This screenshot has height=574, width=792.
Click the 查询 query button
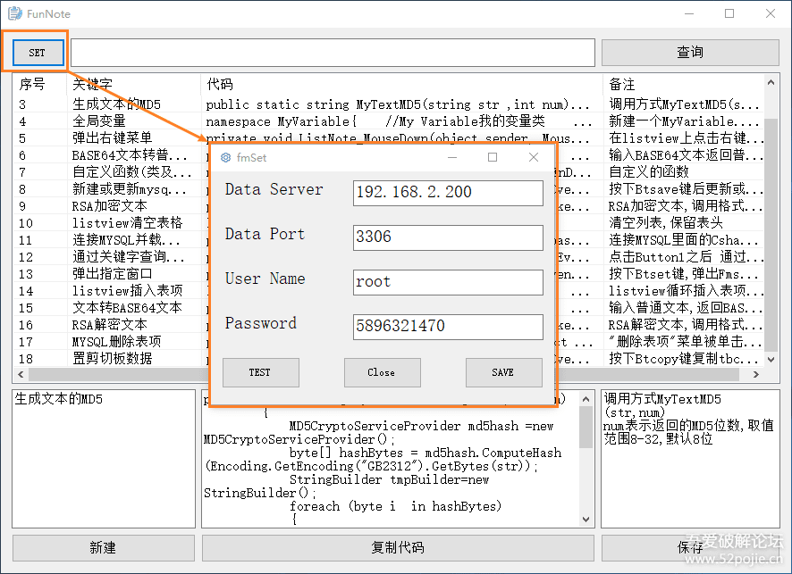tap(690, 52)
